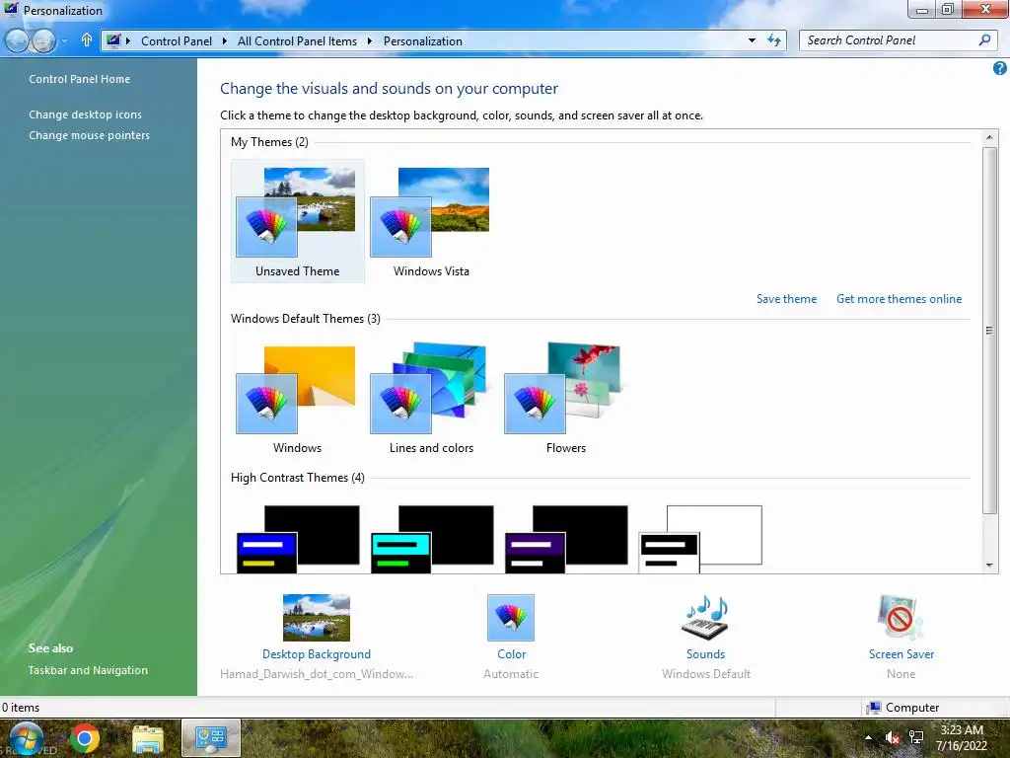Select the Unsaved Theme thumbnail
Image resolution: width=1010 pixels, height=758 pixels.
[x=298, y=221]
